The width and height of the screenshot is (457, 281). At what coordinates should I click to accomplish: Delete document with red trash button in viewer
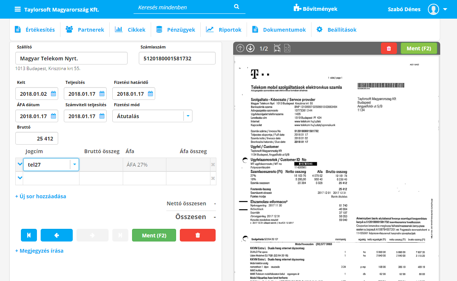coord(389,48)
